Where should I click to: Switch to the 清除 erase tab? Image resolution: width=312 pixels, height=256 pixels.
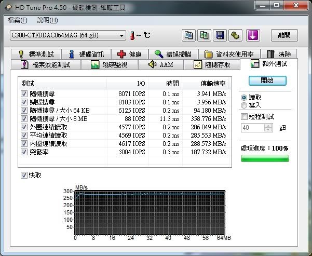pos(279,54)
